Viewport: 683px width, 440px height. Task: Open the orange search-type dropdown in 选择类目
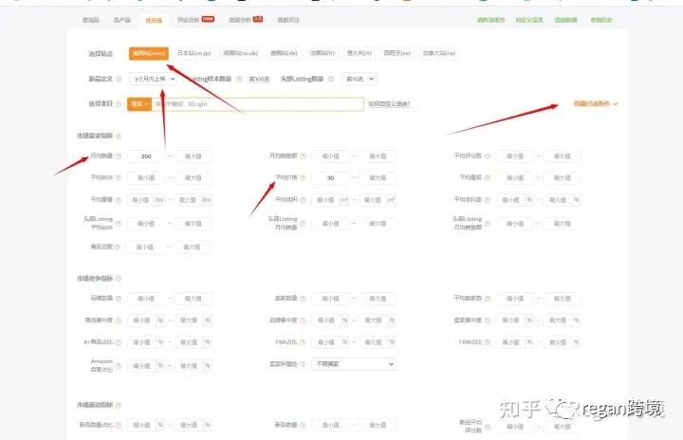coord(139,104)
